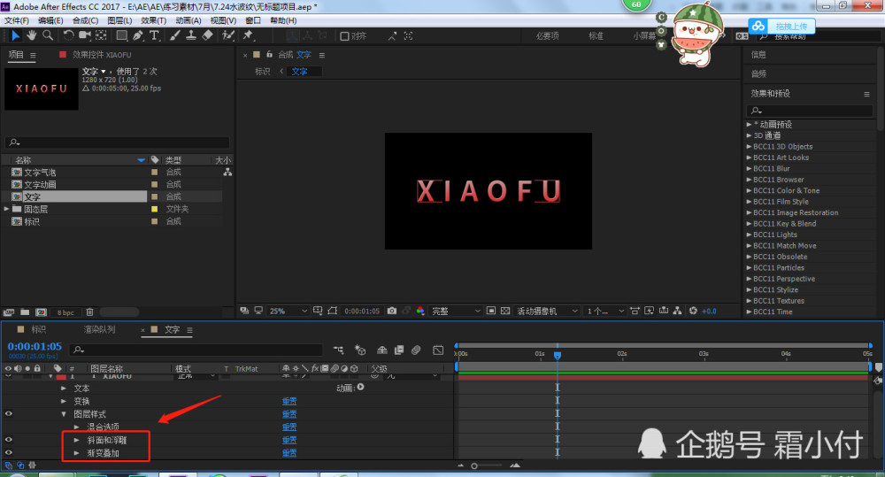This screenshot has height=477, width=885.
Task: Expand the 斜面和浮雕 layer style
Action: point(77,440)
